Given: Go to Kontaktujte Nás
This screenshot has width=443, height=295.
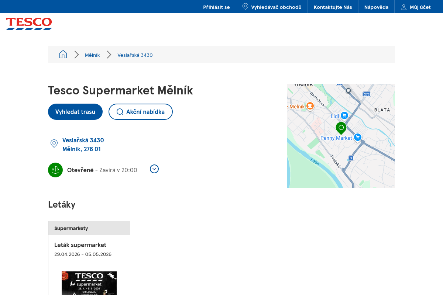Looking at the screenshot, I should tap(333, 7).
